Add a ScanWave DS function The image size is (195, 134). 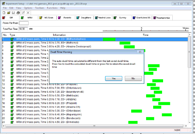click(142, 18)
